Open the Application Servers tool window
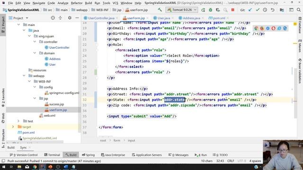The width and height of the screenshot is (303, 170). [147, 155]
